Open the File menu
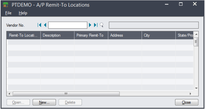Screen dimensions: 205x109 [x=8, y=13]
